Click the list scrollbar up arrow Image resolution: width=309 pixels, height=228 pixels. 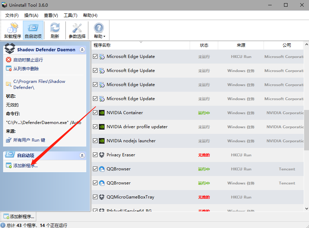(307, 45)
